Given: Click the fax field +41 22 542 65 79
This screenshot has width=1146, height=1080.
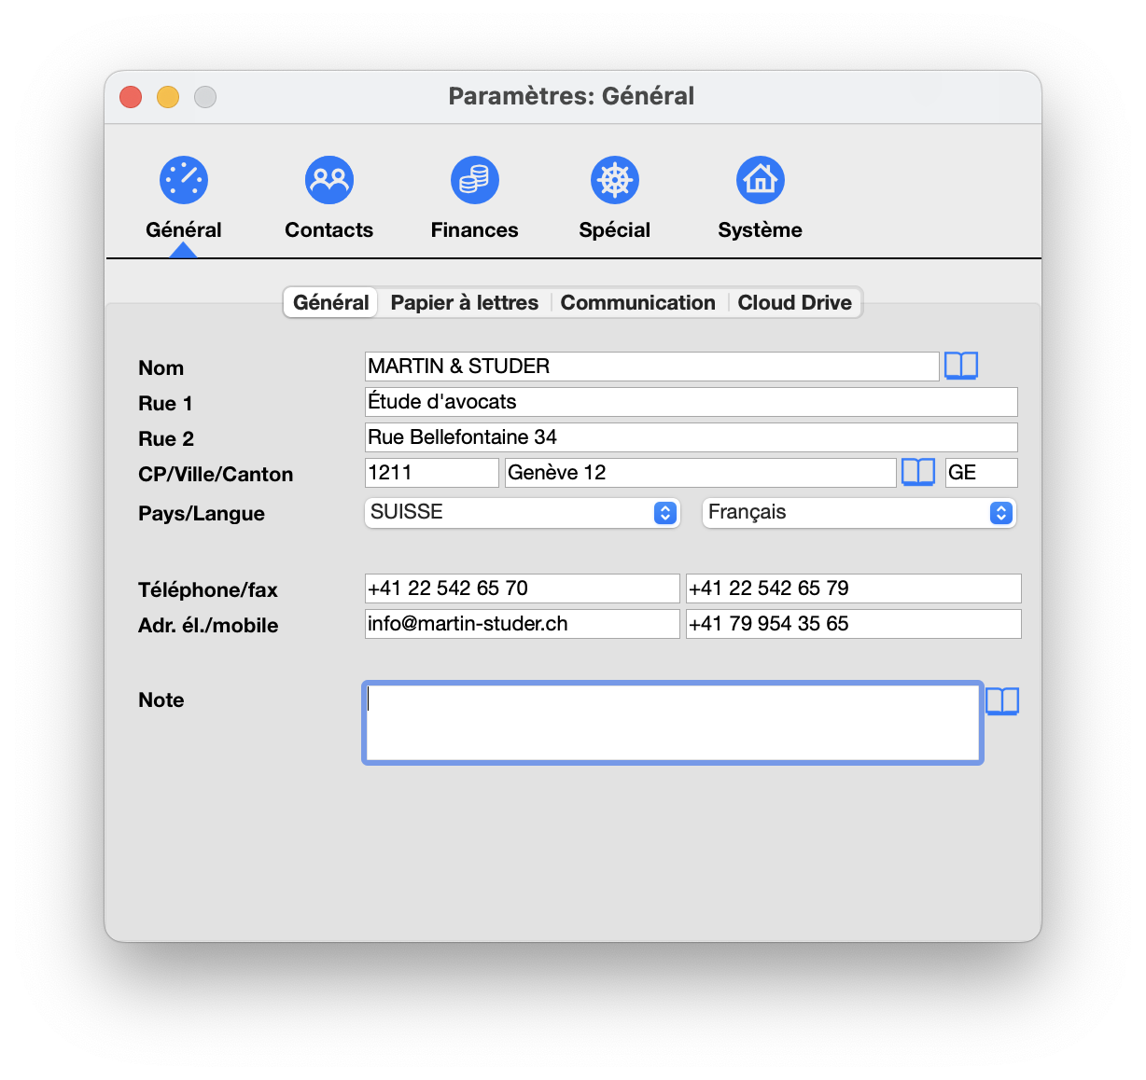Looking at the screenshot, I should pyautogui.click(x=853, y=588).
